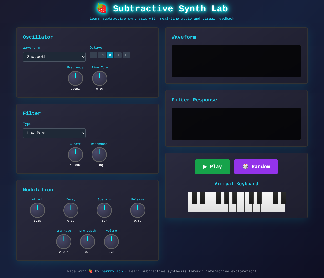The width and height of the screenshot is (324, 278).
Task: Click the Sustain knob at 0.7
Action: (104, 210)
